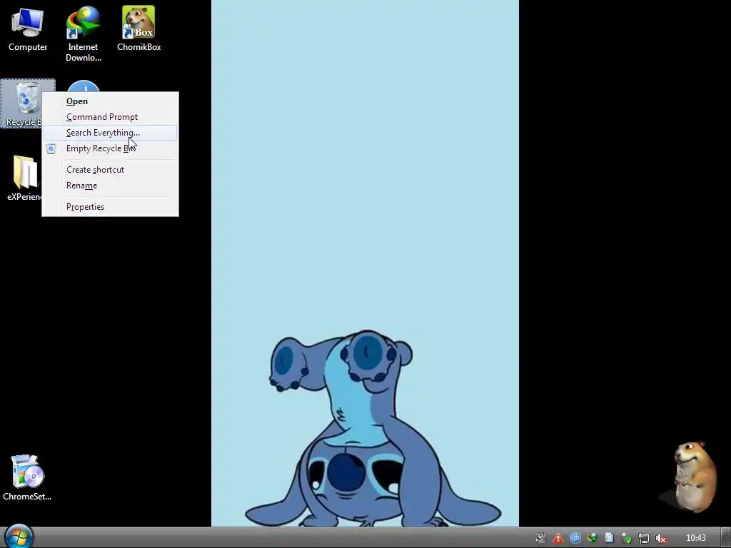Image resolution: width=731 pixels, height=548 pixels.
Task: Select the ChomikBox desktop shortcut
Action: pos(138,29)
